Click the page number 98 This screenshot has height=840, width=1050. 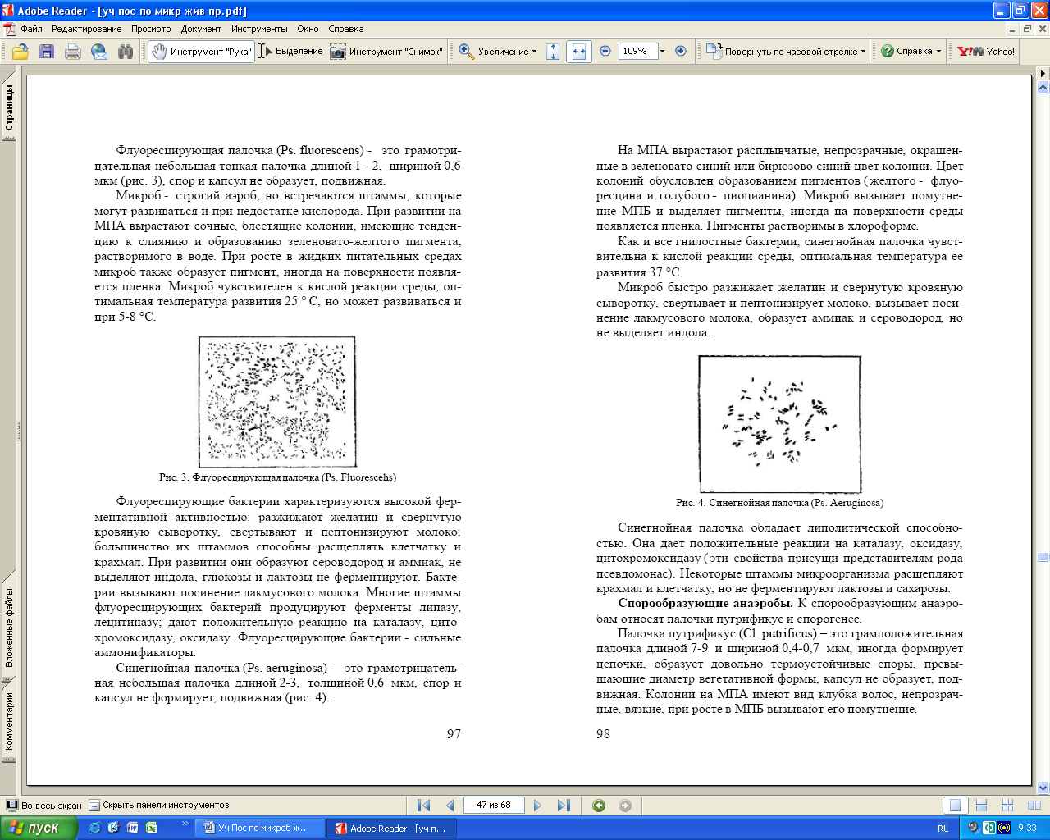click(604, 734)
